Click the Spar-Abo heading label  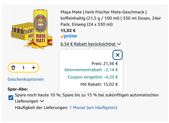(x=18, y=89)
